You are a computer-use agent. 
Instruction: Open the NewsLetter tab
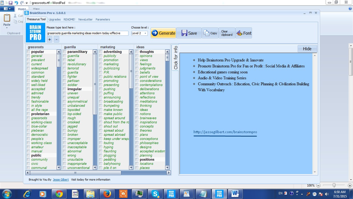click(85, 19)
